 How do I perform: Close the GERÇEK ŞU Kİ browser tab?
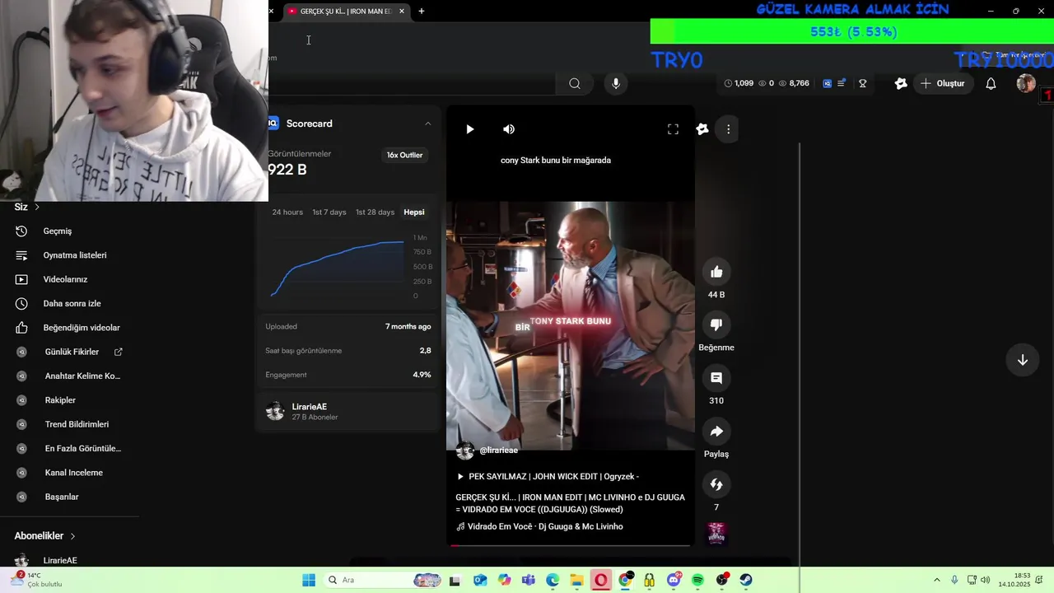tap(402, 12)
